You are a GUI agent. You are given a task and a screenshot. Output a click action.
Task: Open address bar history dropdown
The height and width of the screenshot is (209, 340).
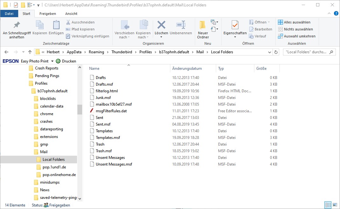coord(269,52)
